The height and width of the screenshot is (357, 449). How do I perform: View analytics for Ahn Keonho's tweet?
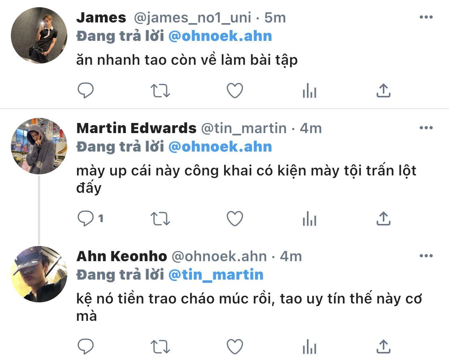tap(309, 347)
